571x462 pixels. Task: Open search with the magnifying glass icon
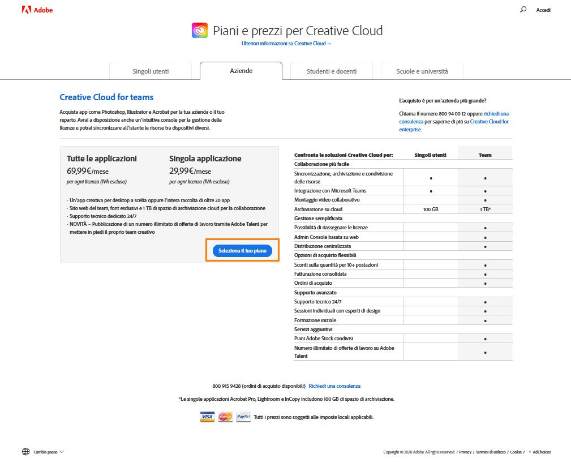pos(523,10)
